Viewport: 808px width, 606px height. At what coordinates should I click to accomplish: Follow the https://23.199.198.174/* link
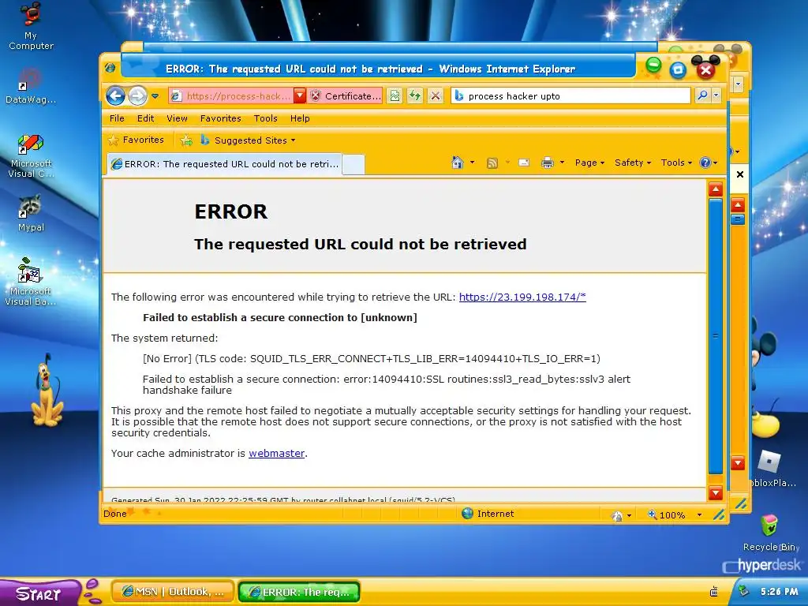[x=522, y=297]
